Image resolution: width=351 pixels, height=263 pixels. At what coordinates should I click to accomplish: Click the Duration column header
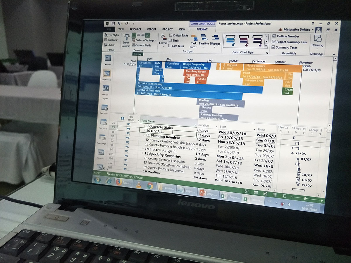tap(208, 126)
